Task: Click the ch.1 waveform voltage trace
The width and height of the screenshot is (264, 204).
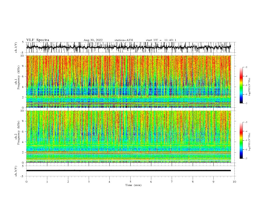Action: pos(128,47)
